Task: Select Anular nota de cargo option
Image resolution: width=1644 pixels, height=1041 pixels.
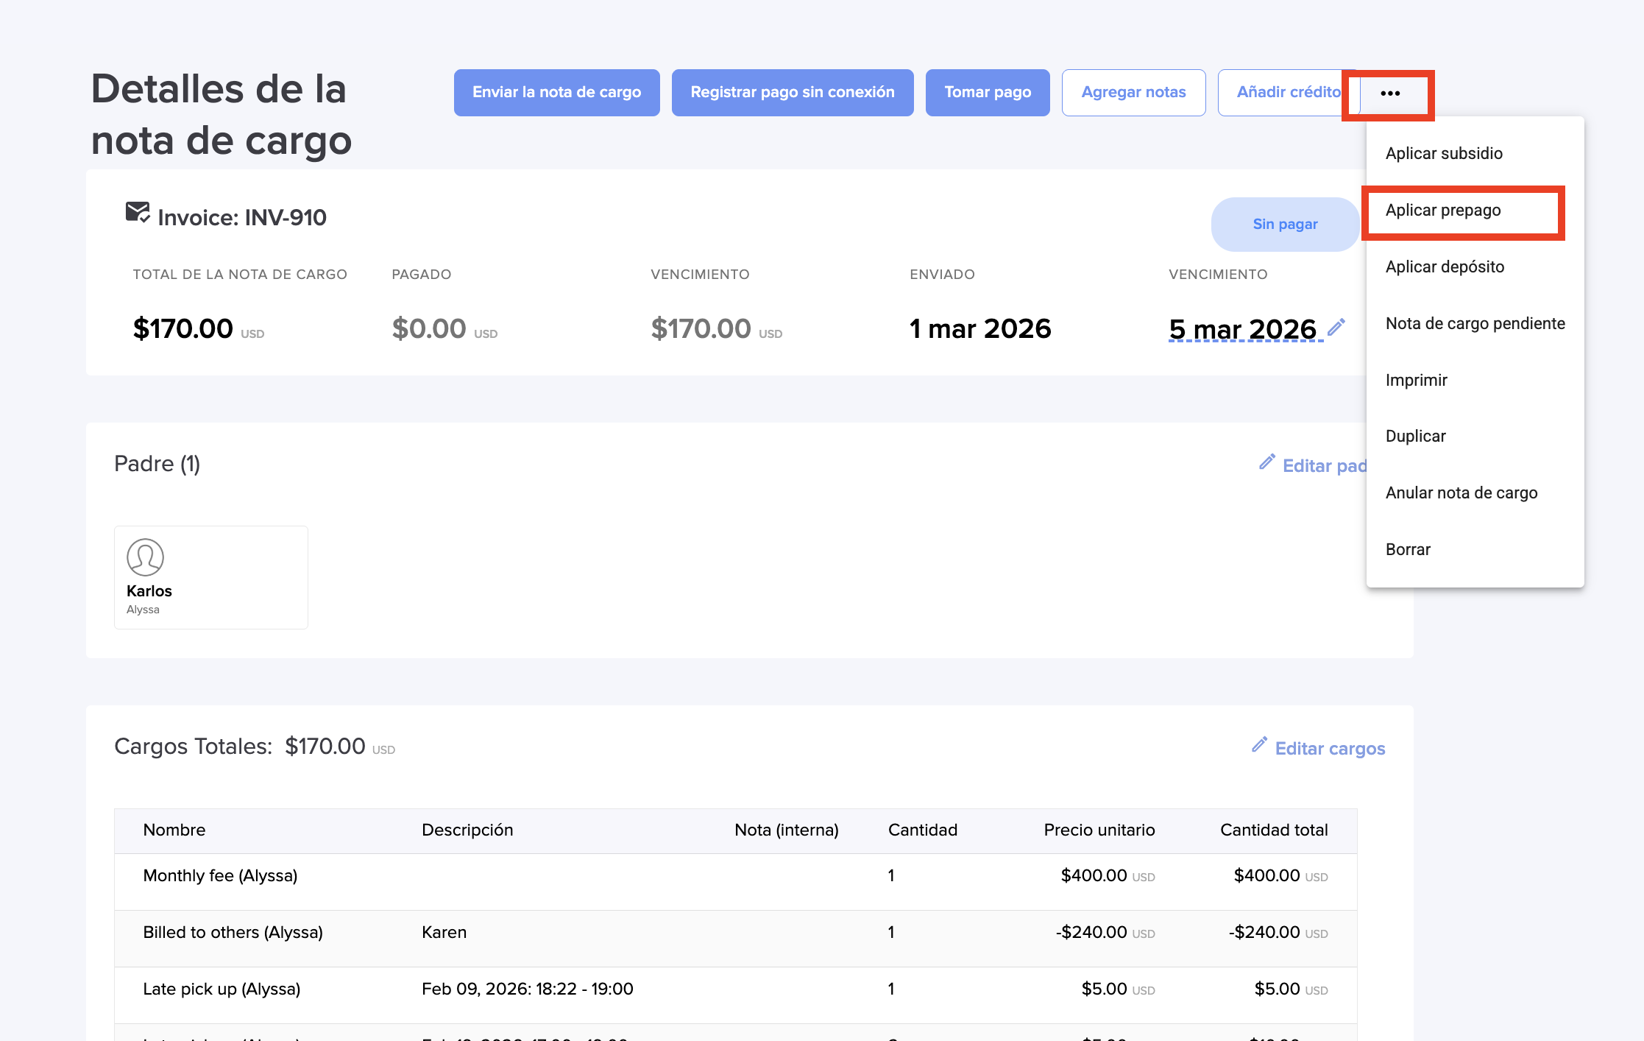Action: tap(1461, 493)
